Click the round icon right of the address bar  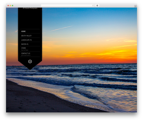tap(97, 5)
